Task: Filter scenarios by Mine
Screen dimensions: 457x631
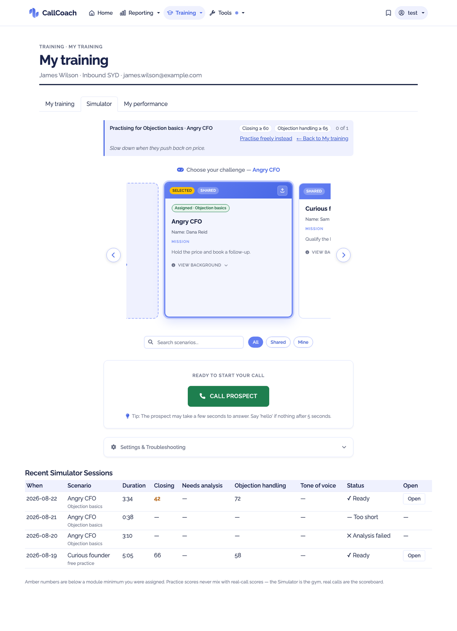Action: (303, 342)
